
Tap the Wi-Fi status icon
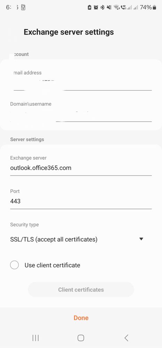pyautogui.click(x=116, y=8)
